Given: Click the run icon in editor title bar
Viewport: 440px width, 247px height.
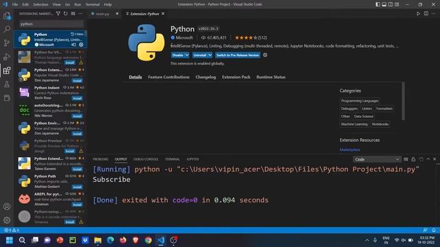Looking at the screenshot, I should coord(418,14).
